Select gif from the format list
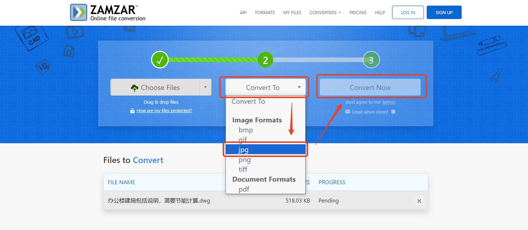 coord(265,140)
